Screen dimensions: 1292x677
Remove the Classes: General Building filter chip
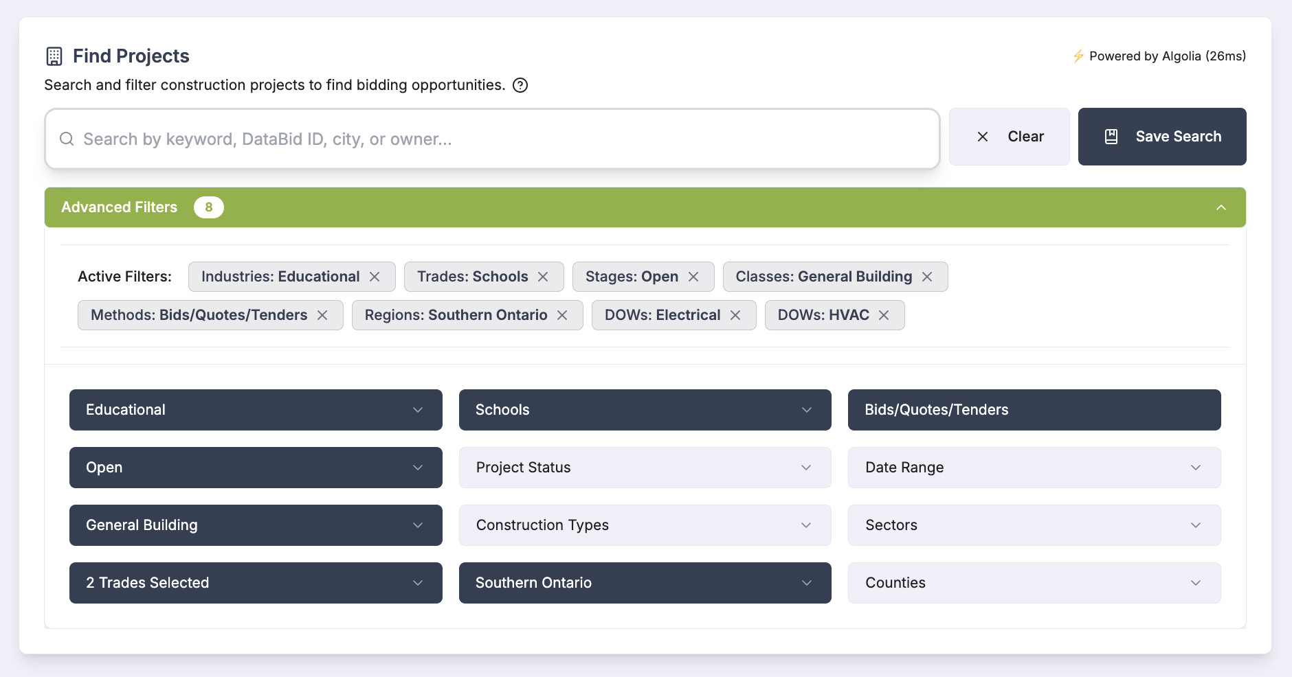pyautogui.click(x=927, y=277)
